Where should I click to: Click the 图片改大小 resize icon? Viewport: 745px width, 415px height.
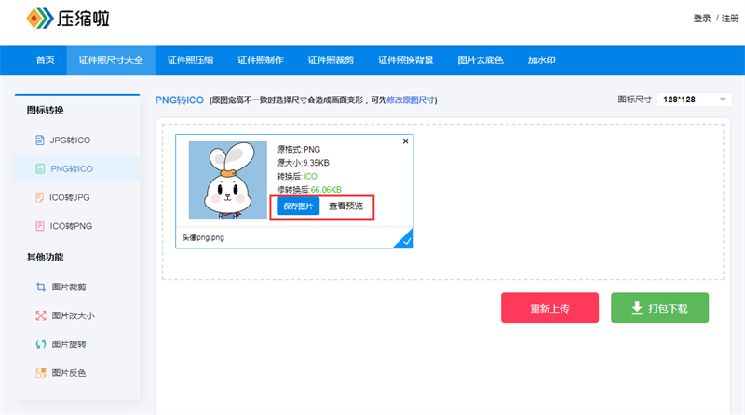41,315
